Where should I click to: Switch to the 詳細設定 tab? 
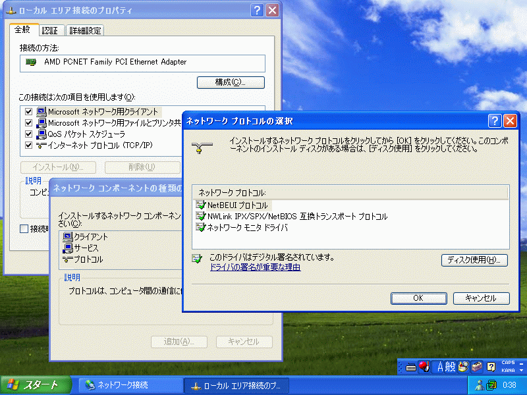click(85, 30)
